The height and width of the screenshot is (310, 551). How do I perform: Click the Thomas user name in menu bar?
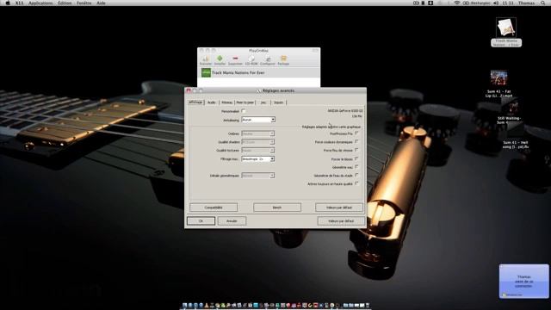pyautogui.click(x=526, y=3)
